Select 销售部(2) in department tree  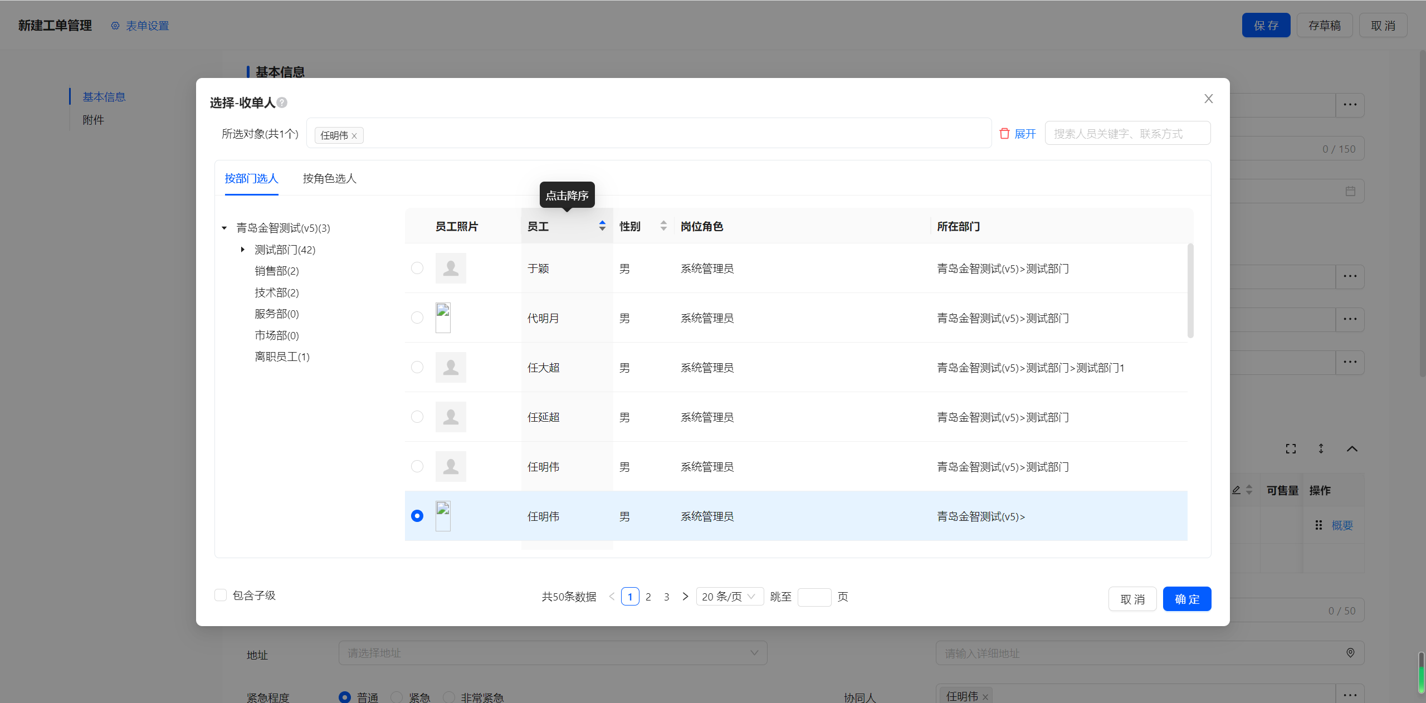pyautogui.click(x=277, y=271)
